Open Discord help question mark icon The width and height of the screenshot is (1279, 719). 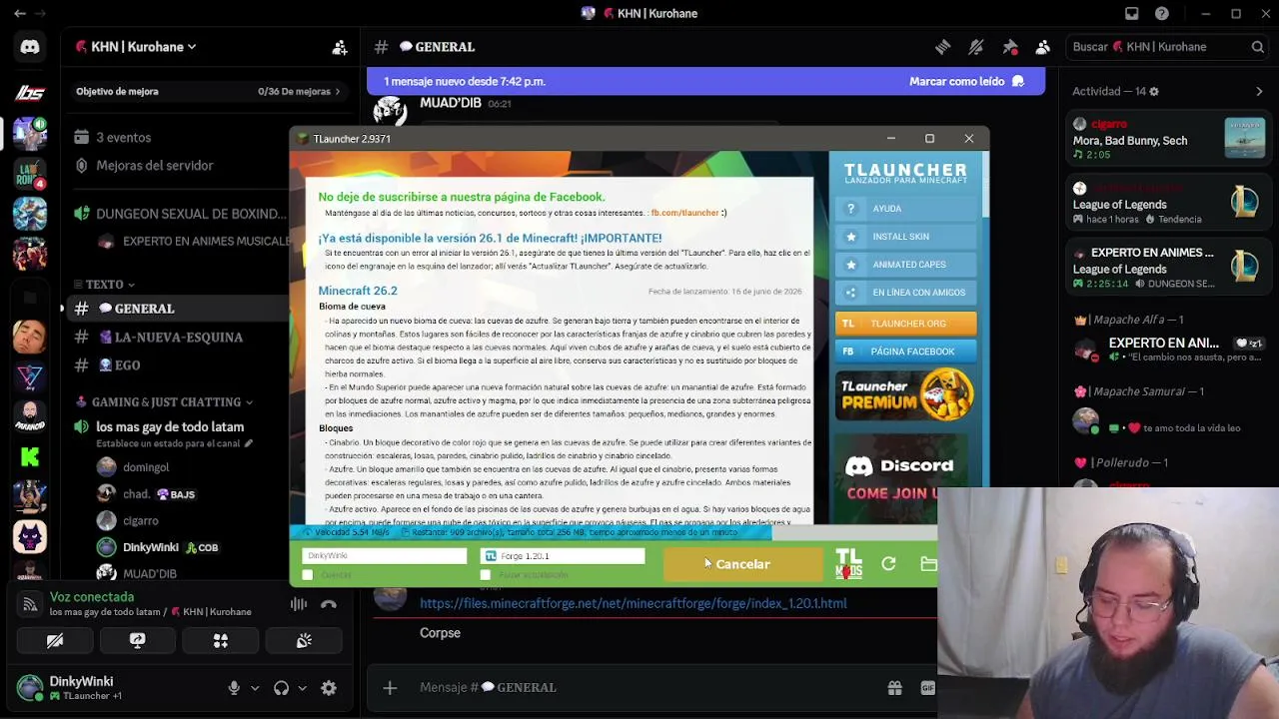point(1162,13)
